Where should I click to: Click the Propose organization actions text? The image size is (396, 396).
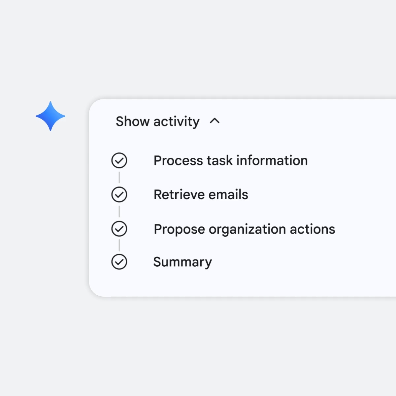(244, 229)
